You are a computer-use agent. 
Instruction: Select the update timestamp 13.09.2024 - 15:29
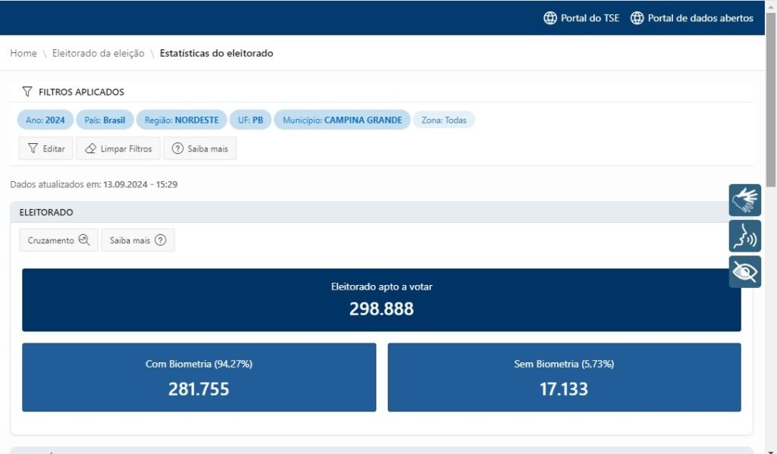(x=140, y=184)
